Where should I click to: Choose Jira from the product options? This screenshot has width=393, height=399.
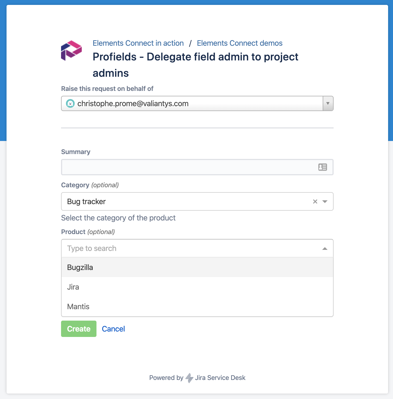coord(73,287)
